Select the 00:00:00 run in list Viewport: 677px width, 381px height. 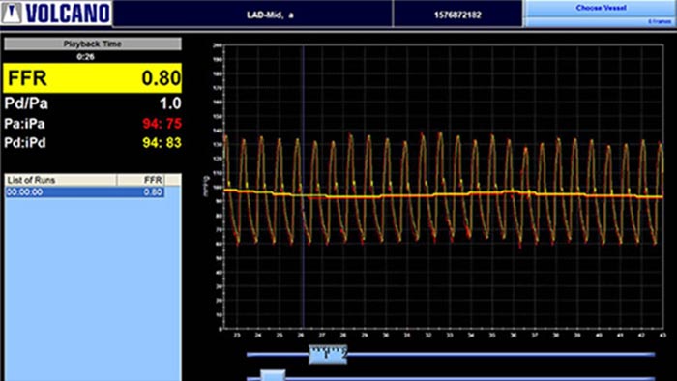pyautogui.click(x=85, y=192)
